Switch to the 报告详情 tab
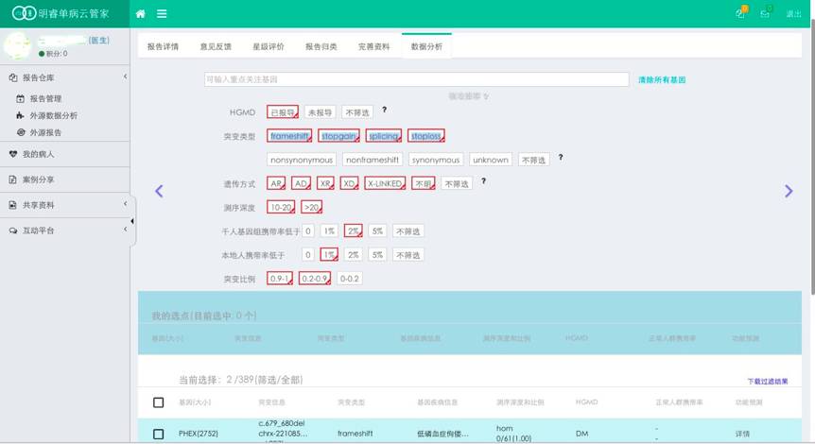815x444 pixels. tap(163, 46)
